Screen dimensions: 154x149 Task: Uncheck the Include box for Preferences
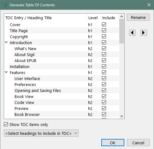[x=104, y=84]
